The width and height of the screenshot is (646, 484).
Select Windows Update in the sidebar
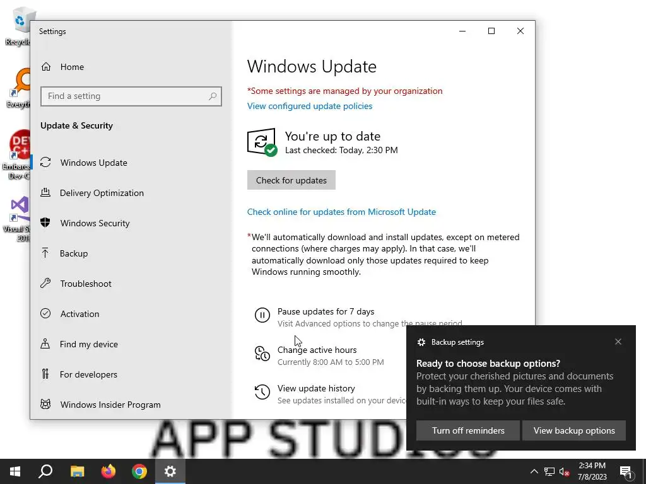coord(131,163)
